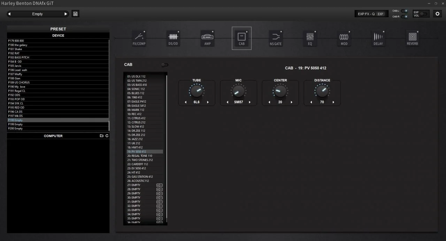Click the minus icon on row 29: EMPTY

(161, 193)
